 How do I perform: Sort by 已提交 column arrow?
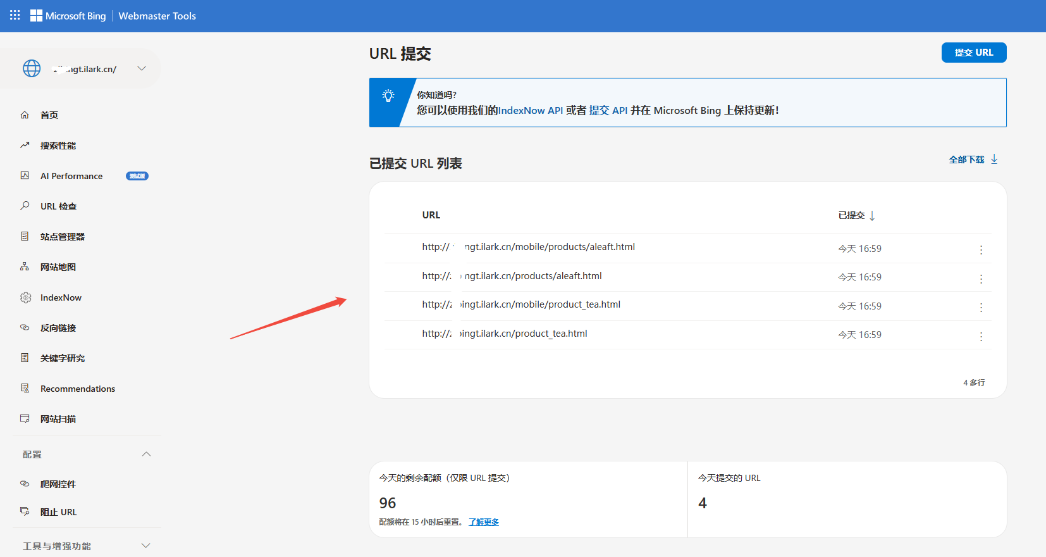[x=872, y=216]
